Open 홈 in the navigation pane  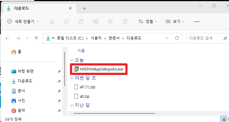tap(16, 52)
